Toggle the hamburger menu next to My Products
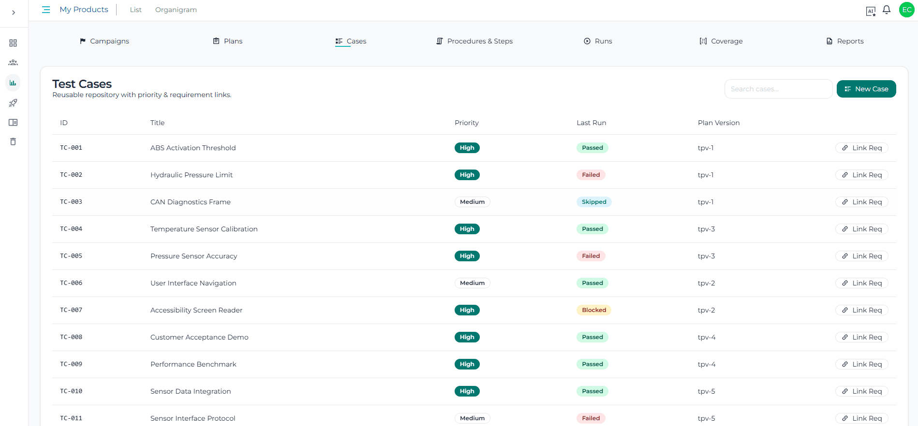Image resolution: width=918 pixels, height=426 pixels. pos(46,10)
